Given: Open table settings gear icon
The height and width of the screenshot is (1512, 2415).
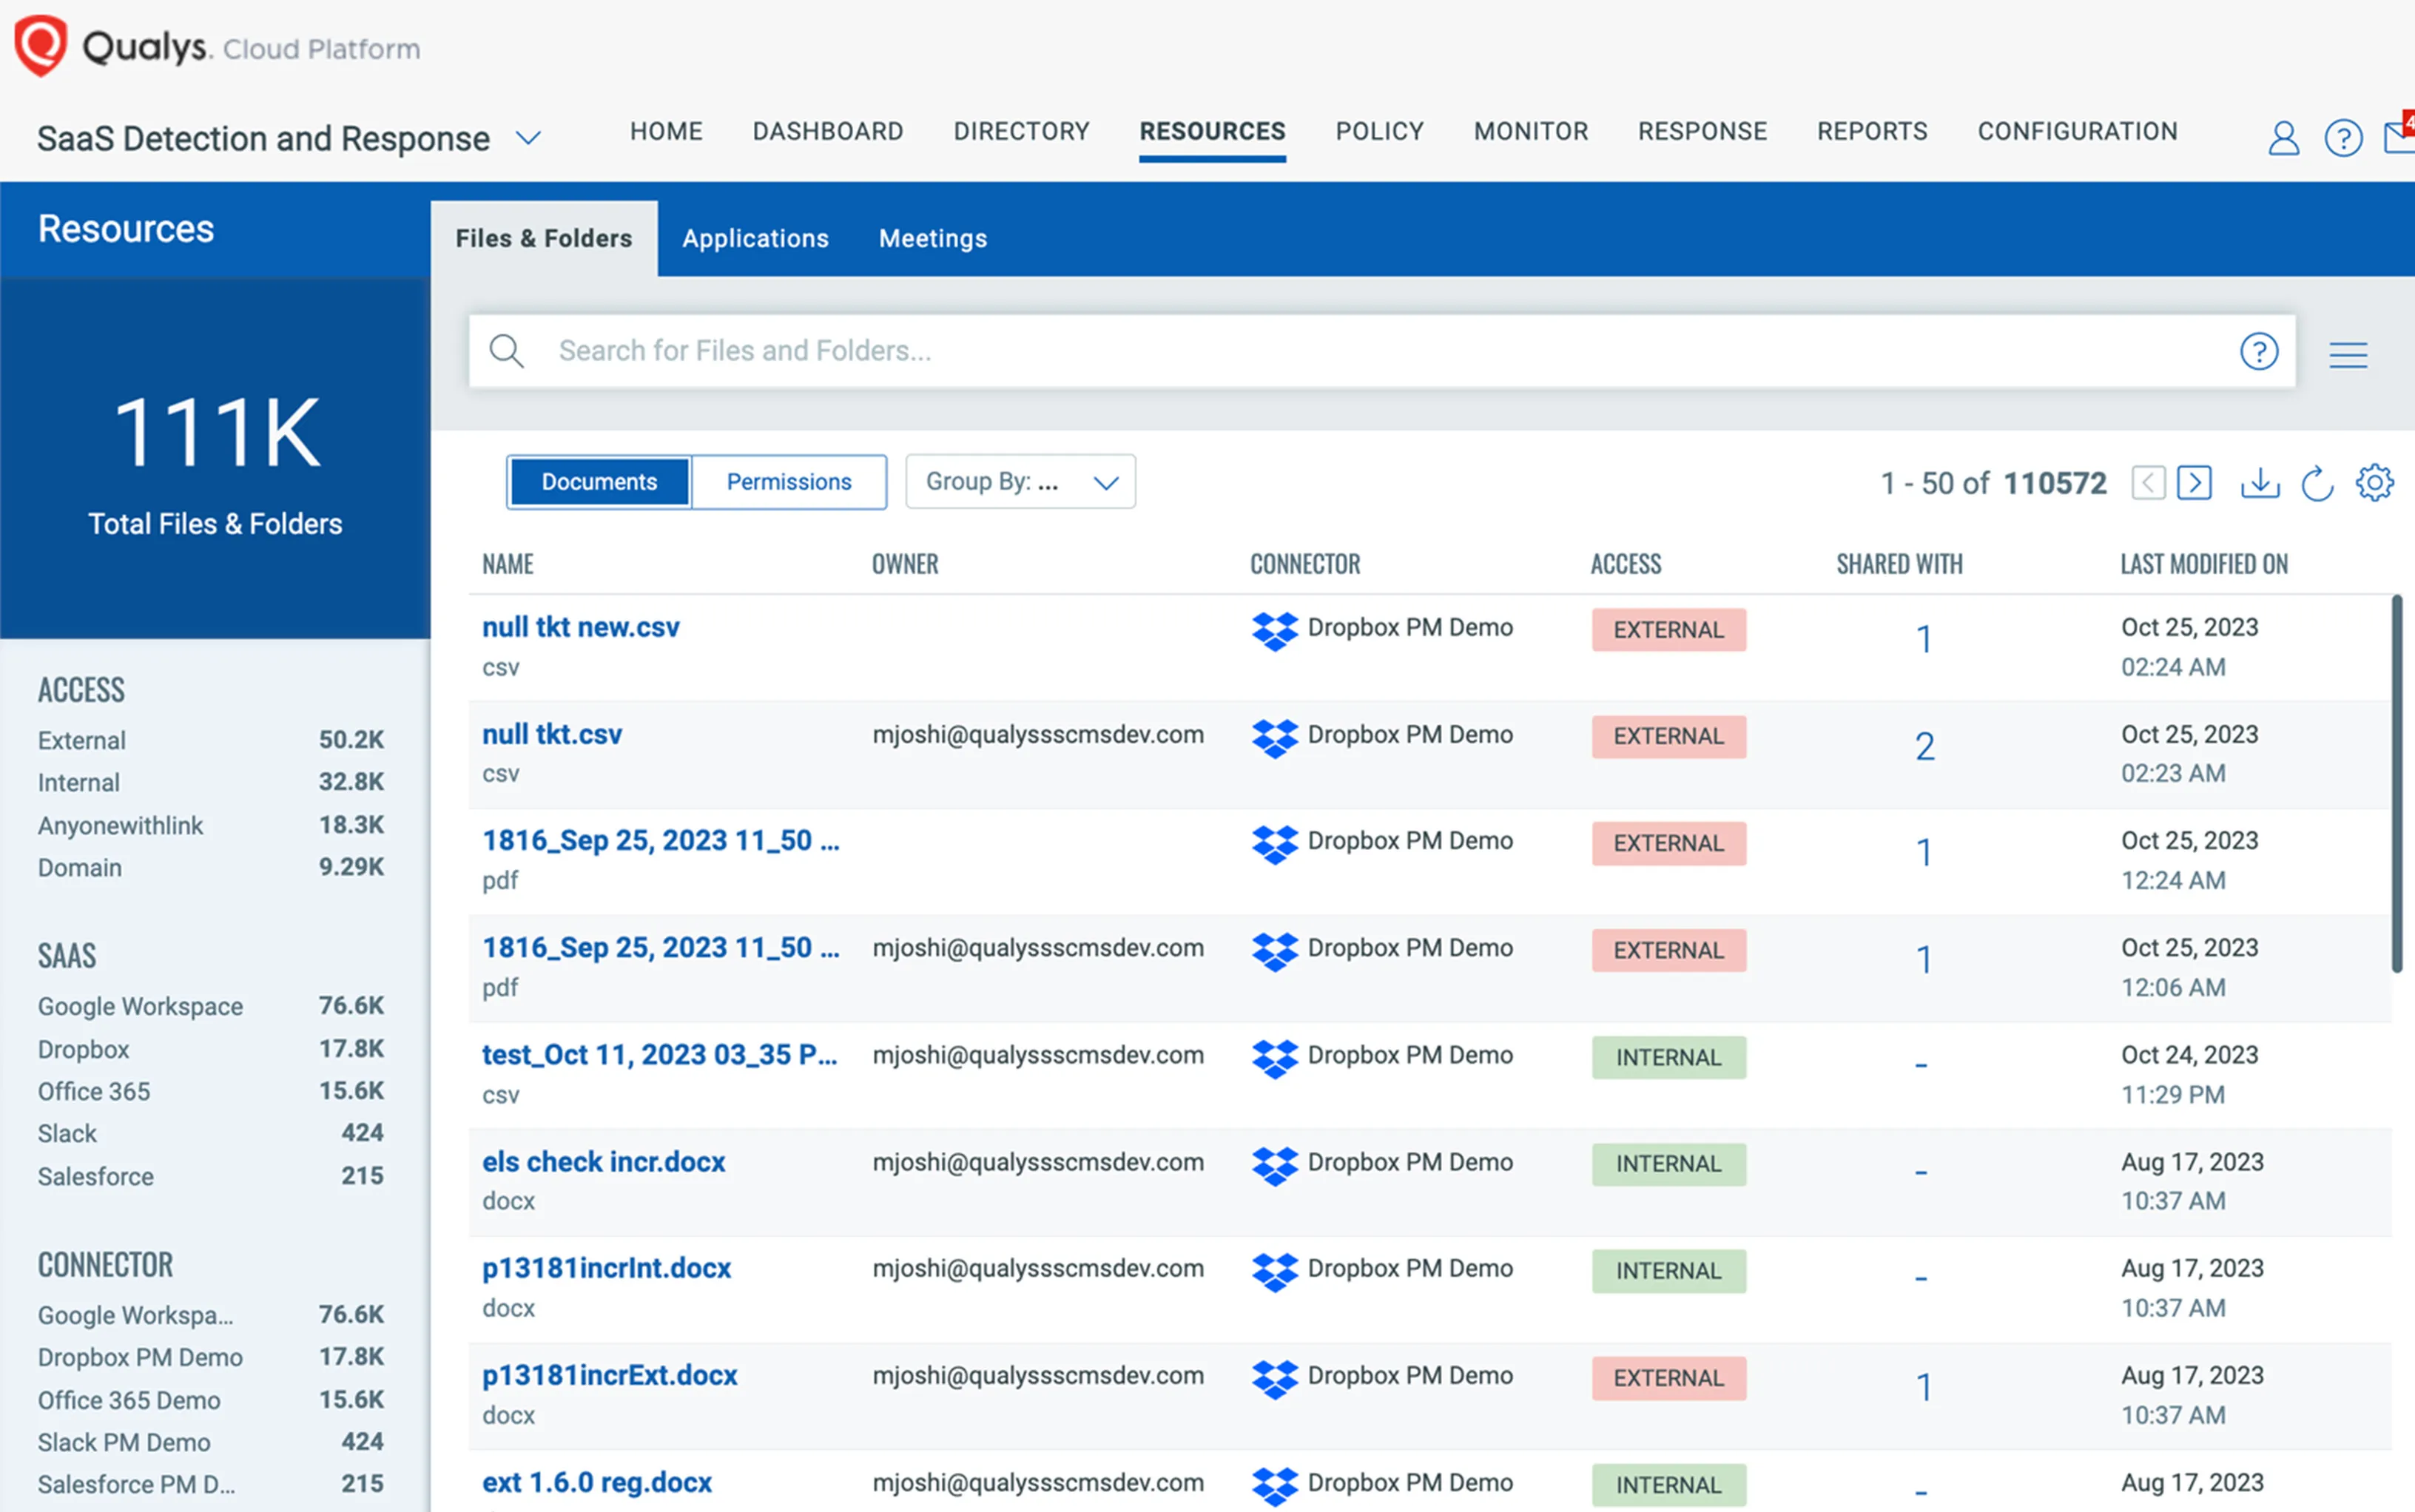Looking at the screenshot, I should click(2374, 483).
